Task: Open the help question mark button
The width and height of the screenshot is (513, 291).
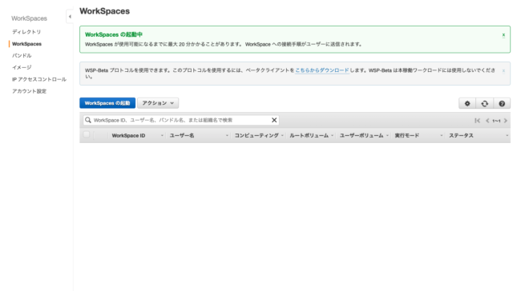Action: coord(502,103)
